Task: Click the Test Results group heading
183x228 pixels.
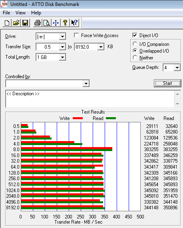Action: (93, 112)
